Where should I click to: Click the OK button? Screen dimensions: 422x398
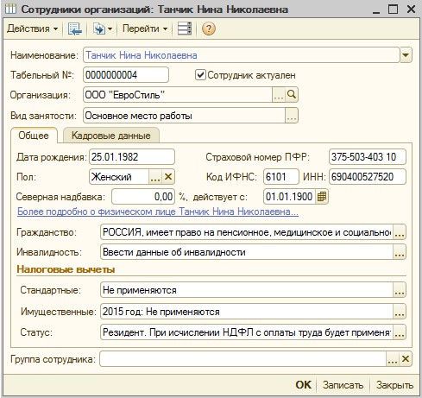303,385
